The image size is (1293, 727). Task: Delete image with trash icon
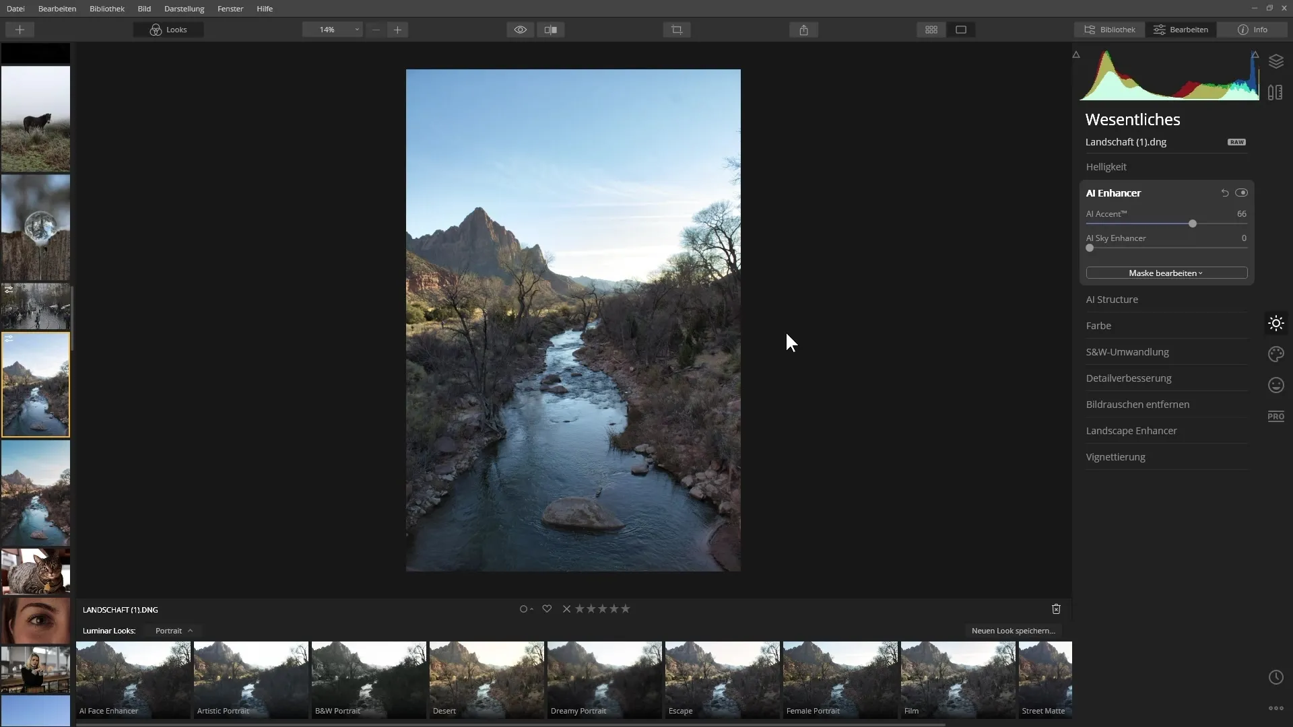pyautogui.click(x=1056, y=609)
